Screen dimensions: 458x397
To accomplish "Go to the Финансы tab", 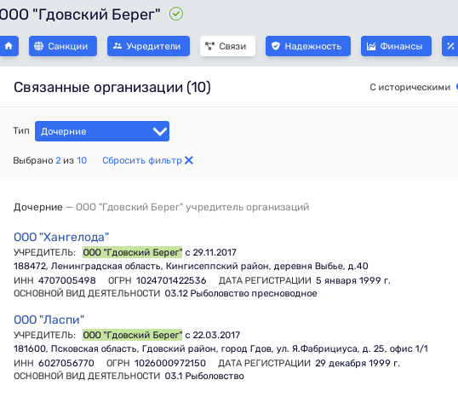I will (x=396, y=46).
